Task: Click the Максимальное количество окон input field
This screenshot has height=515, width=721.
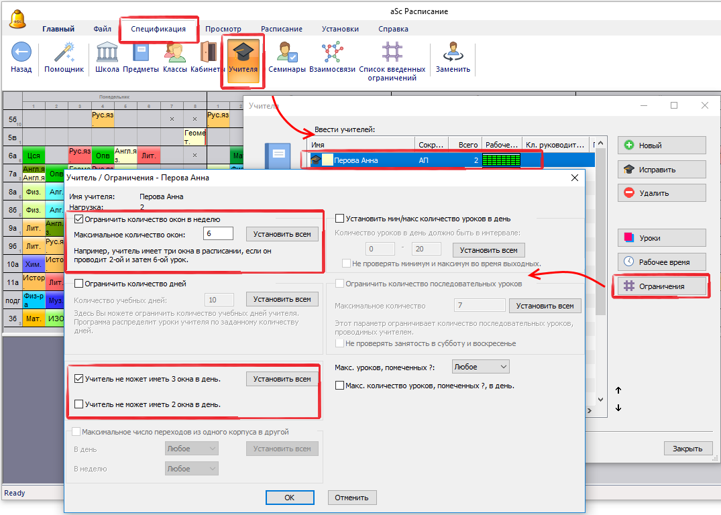Action: pyautogui.click(x=218, y=233)
